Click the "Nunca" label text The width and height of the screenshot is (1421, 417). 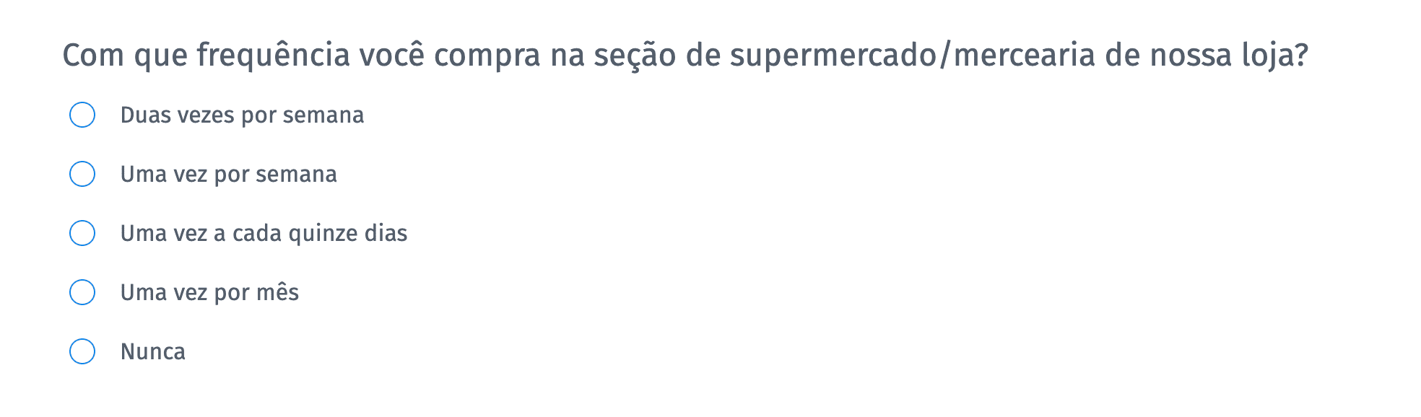153,351
